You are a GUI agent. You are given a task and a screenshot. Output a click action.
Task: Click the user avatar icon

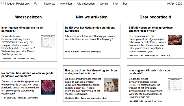[2, 4]
